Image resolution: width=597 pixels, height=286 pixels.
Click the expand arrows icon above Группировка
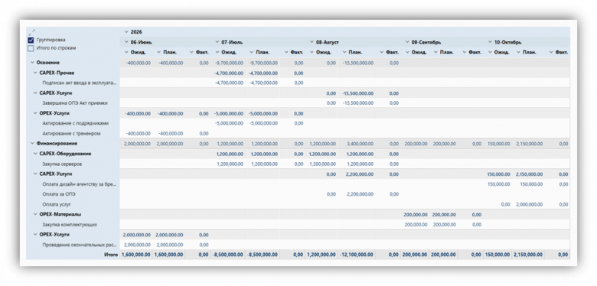click(x=31, y=32)
